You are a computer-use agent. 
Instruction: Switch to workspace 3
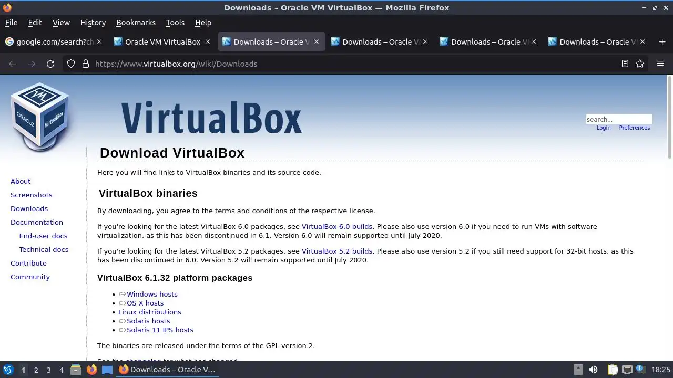point(48,370)
